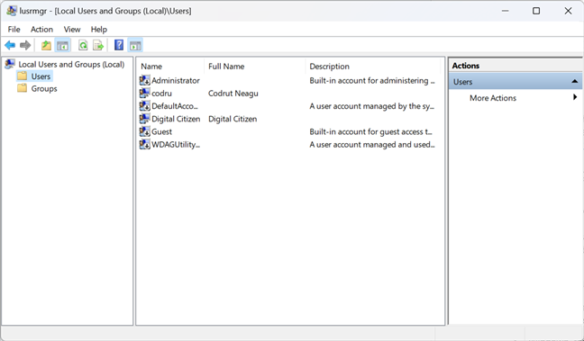Open the View menu
This screenshot has height=341, width=584.
[x=72, y=30]
